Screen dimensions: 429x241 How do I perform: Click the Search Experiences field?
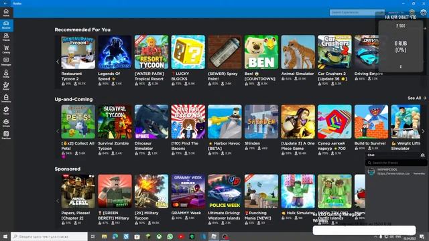point(357,12)
